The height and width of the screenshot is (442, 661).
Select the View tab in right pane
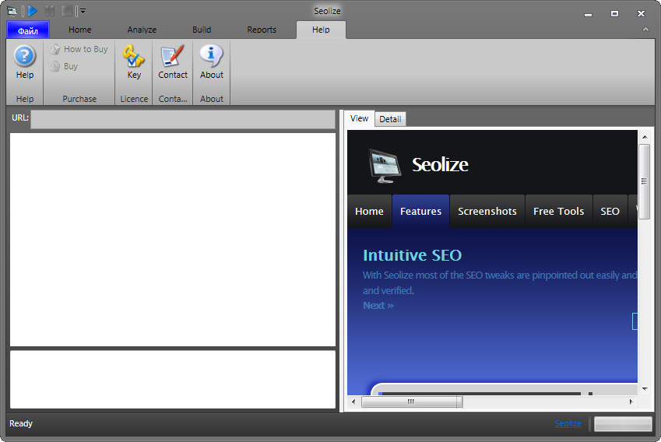[x=359, y=119]
